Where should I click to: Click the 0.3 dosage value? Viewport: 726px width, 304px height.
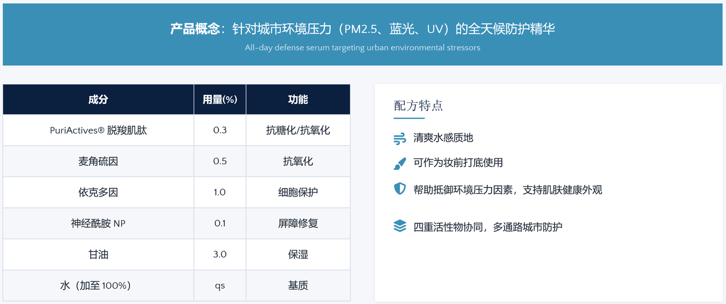coord(220,130)
